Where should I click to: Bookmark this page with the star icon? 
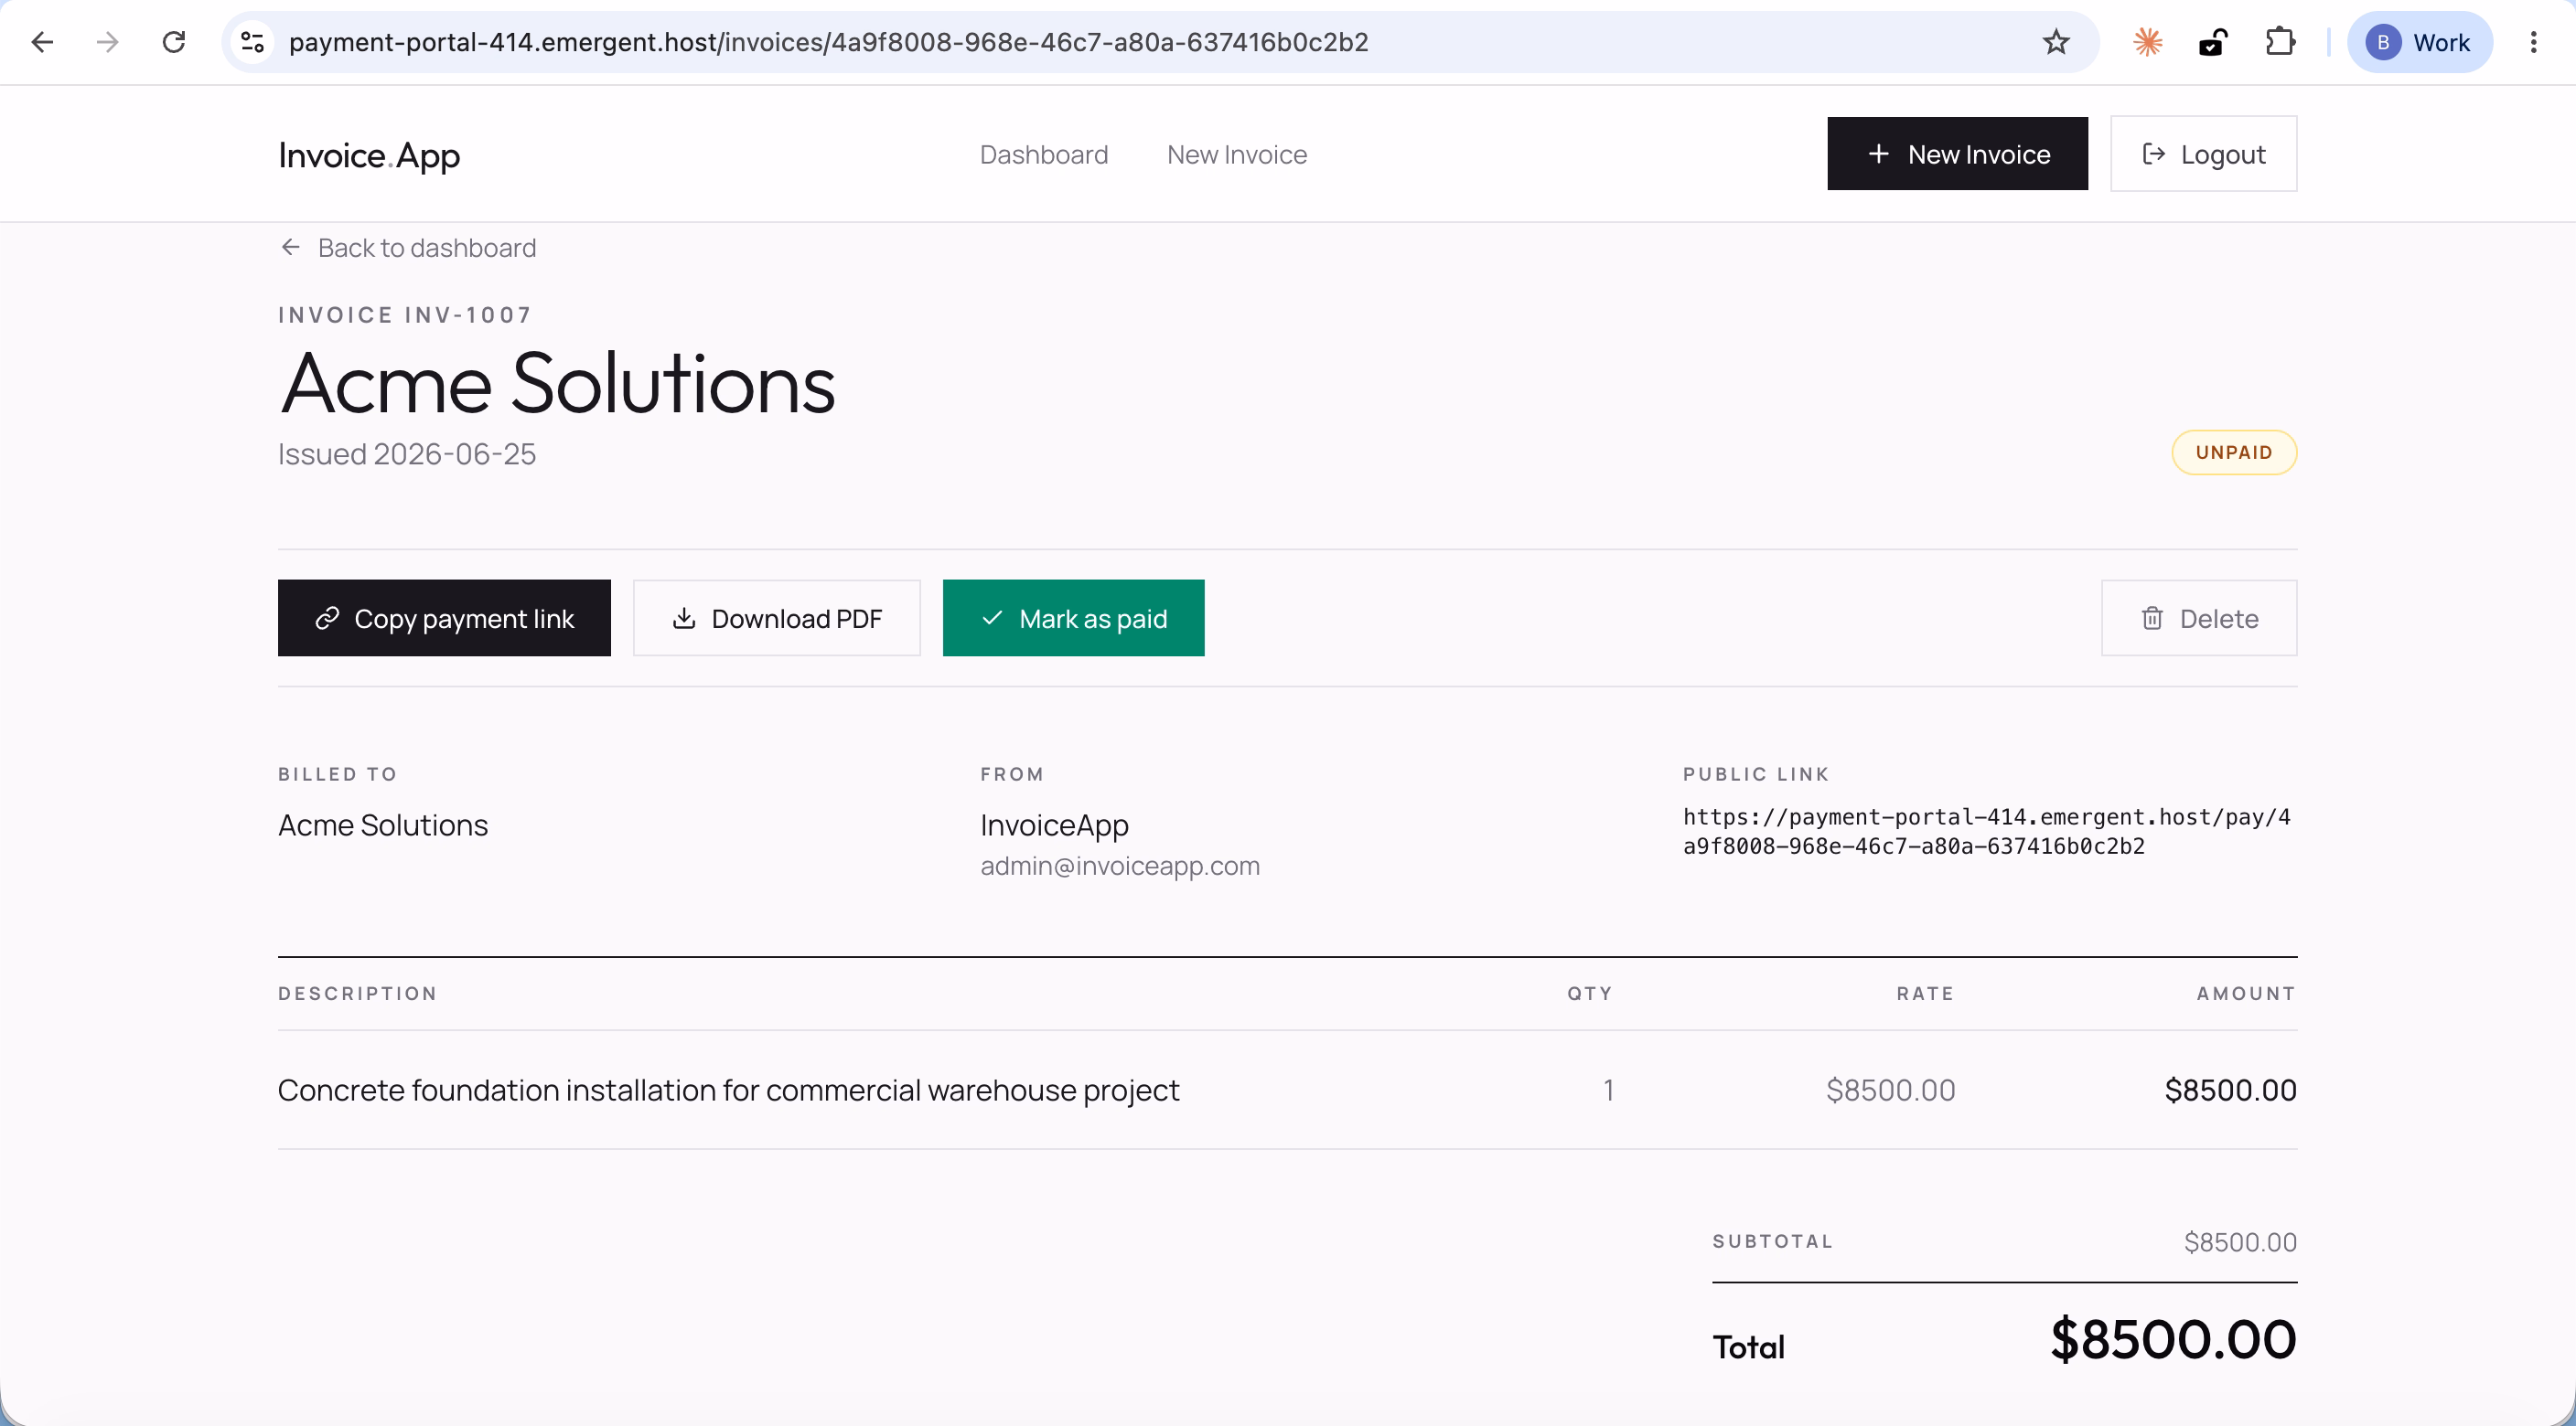point(2056,42)
